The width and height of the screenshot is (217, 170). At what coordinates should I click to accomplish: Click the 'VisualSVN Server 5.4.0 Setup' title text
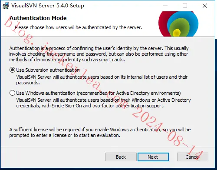[48, 6]
